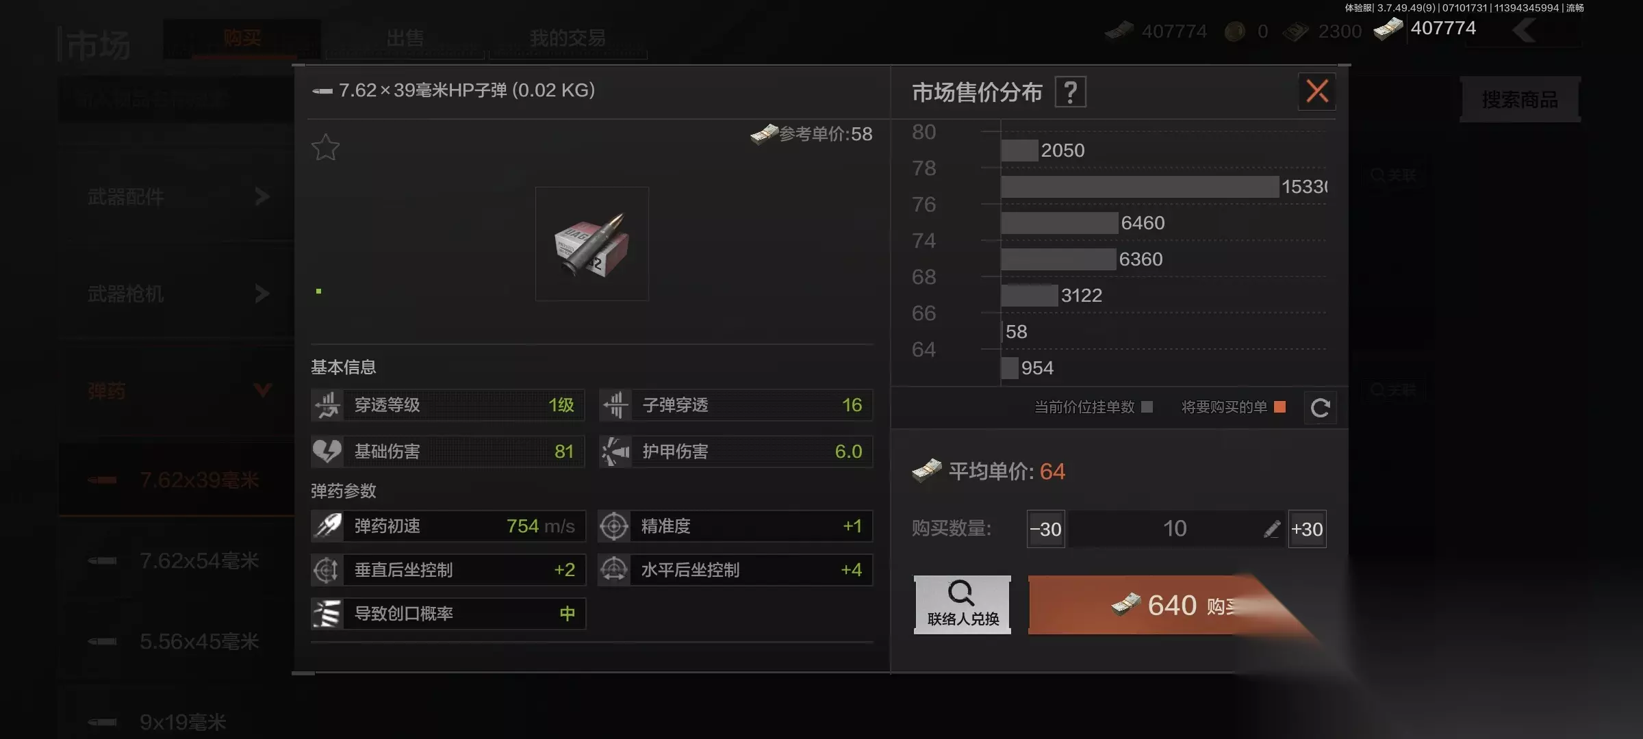Viewport: 1643px width, 739px height.
Task: Close the item purchase dialog
Action: [1317, 91]
